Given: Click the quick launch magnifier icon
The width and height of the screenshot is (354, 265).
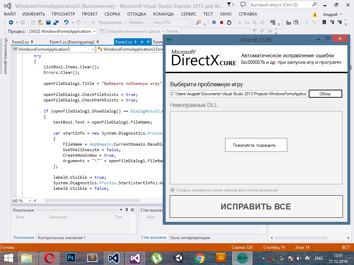Looking at the screenshot, I should pos(314,4).
